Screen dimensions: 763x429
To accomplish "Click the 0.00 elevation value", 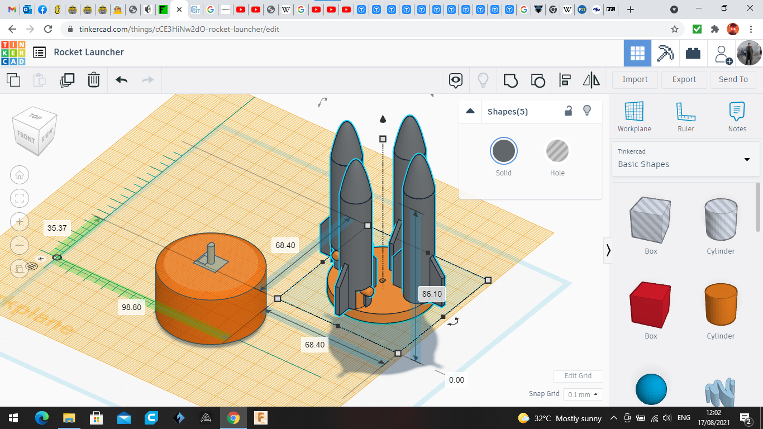I will (456, 380).
